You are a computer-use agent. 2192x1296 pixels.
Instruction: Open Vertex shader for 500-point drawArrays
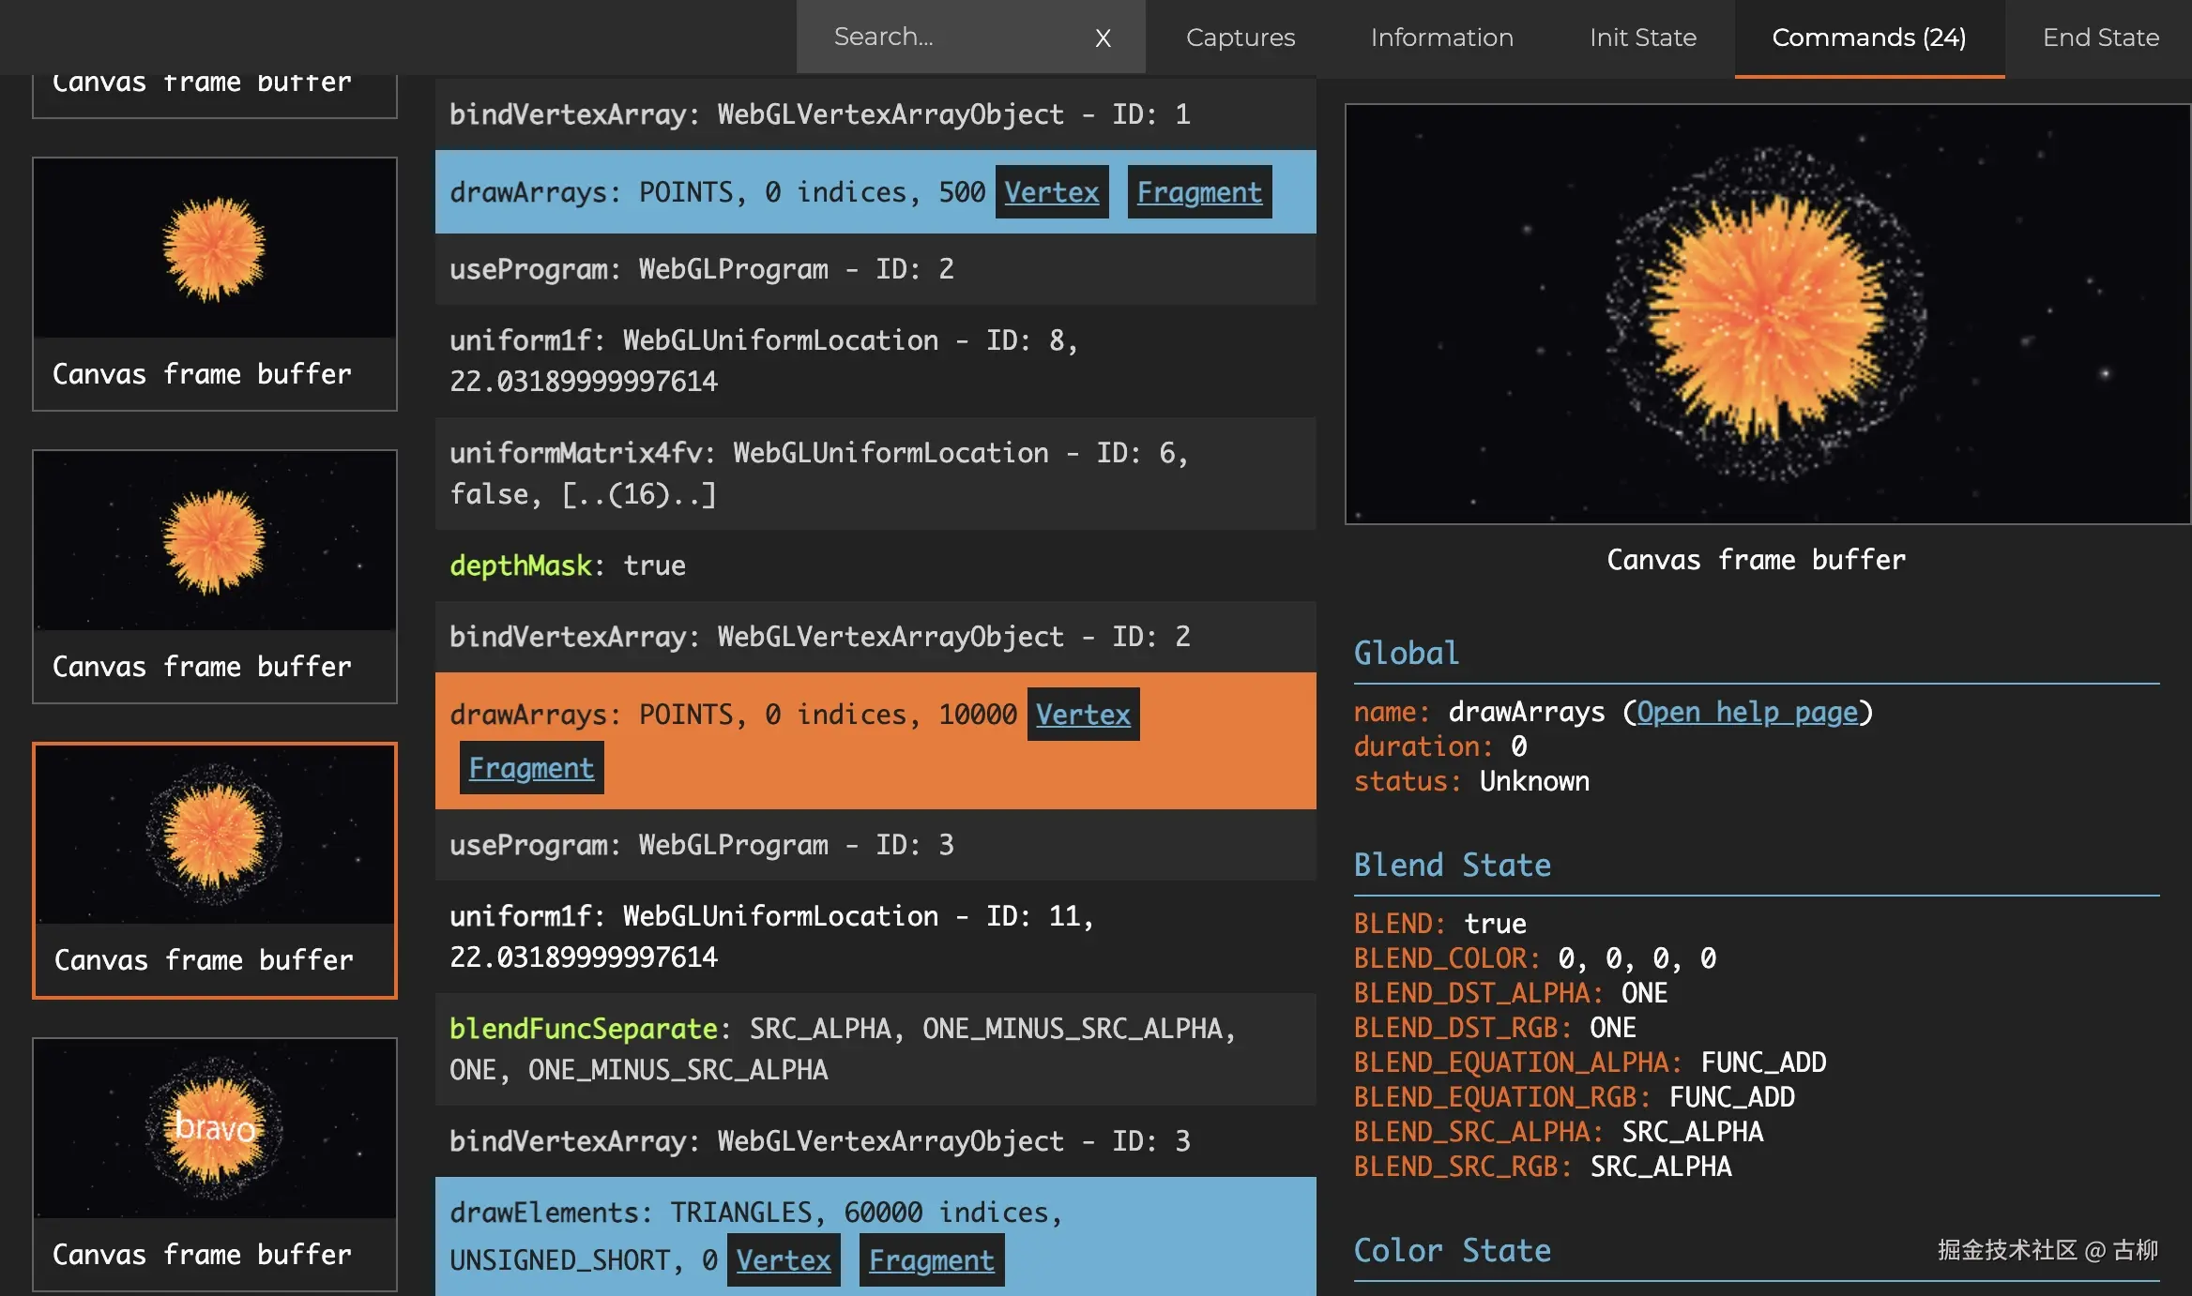[1051, 192]
